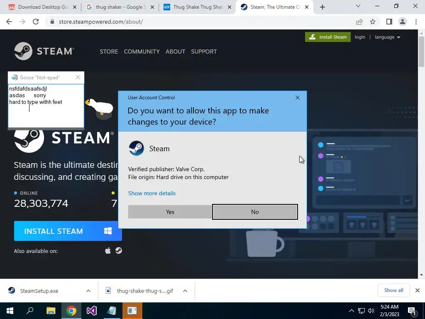Click the SteamOS icon under Also available on
The width and height of the screenshot is (425, 319).
pos(119,250)
